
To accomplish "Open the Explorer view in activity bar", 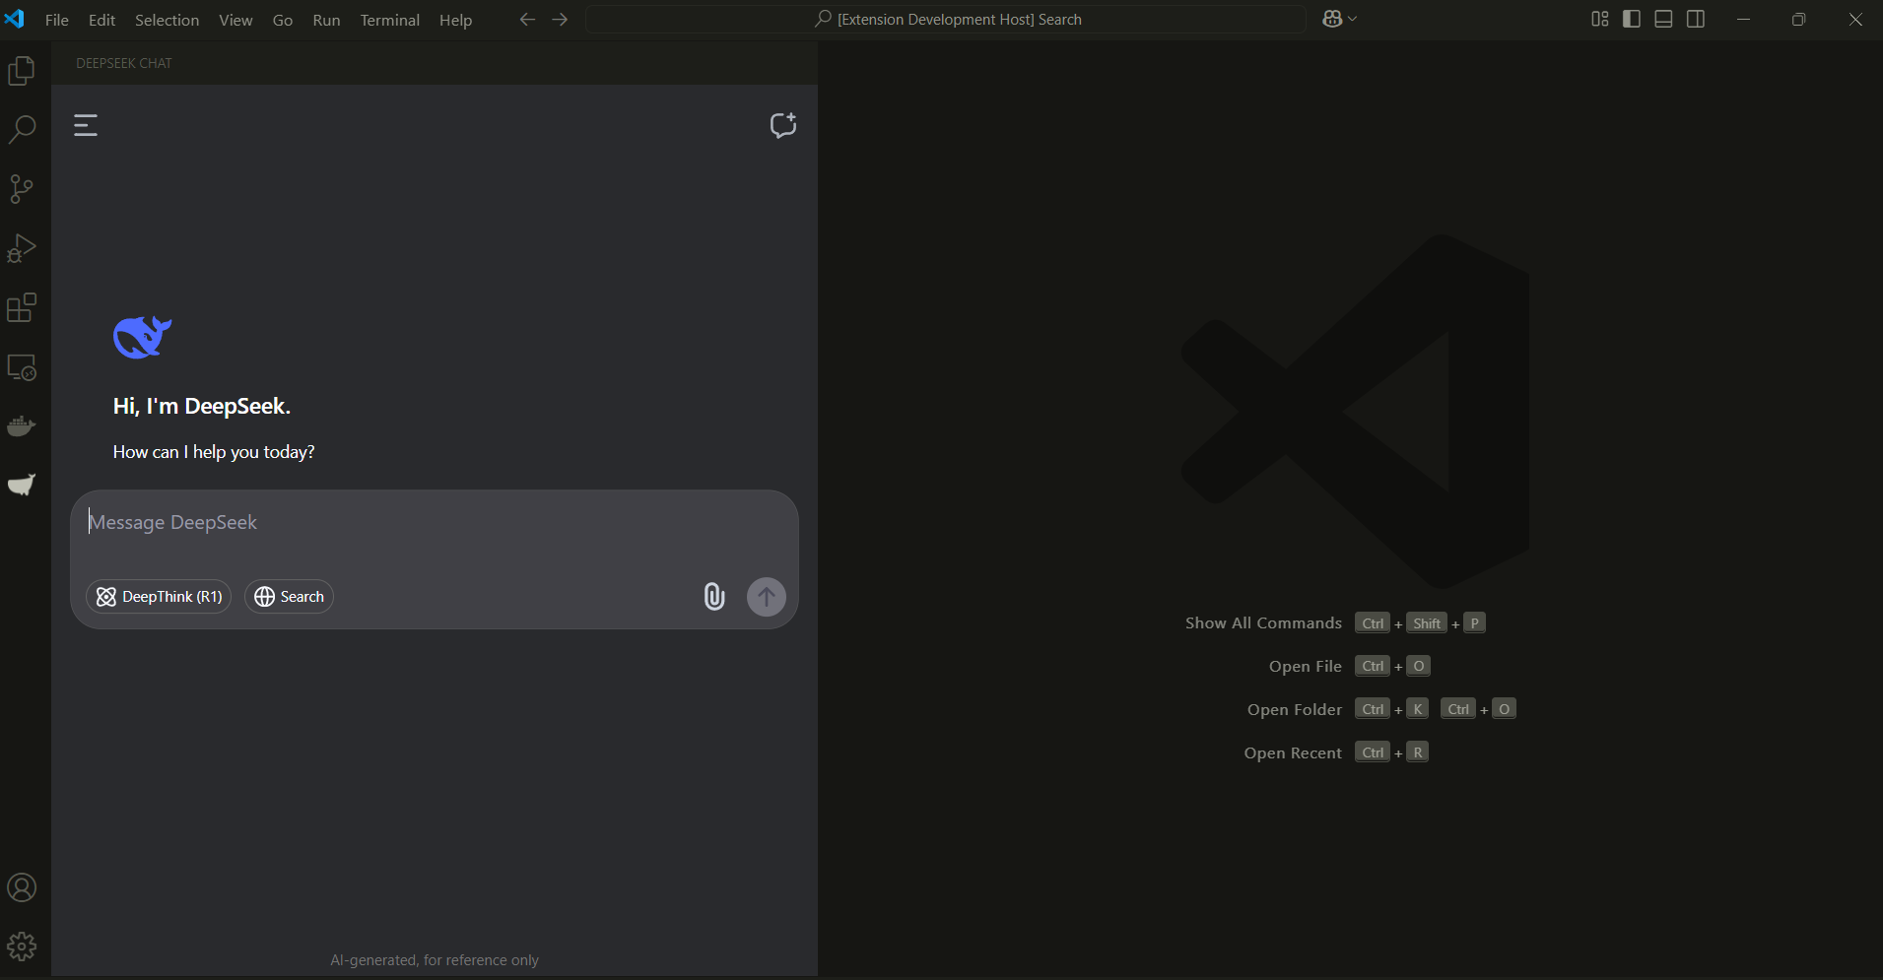I will point(22,71).
